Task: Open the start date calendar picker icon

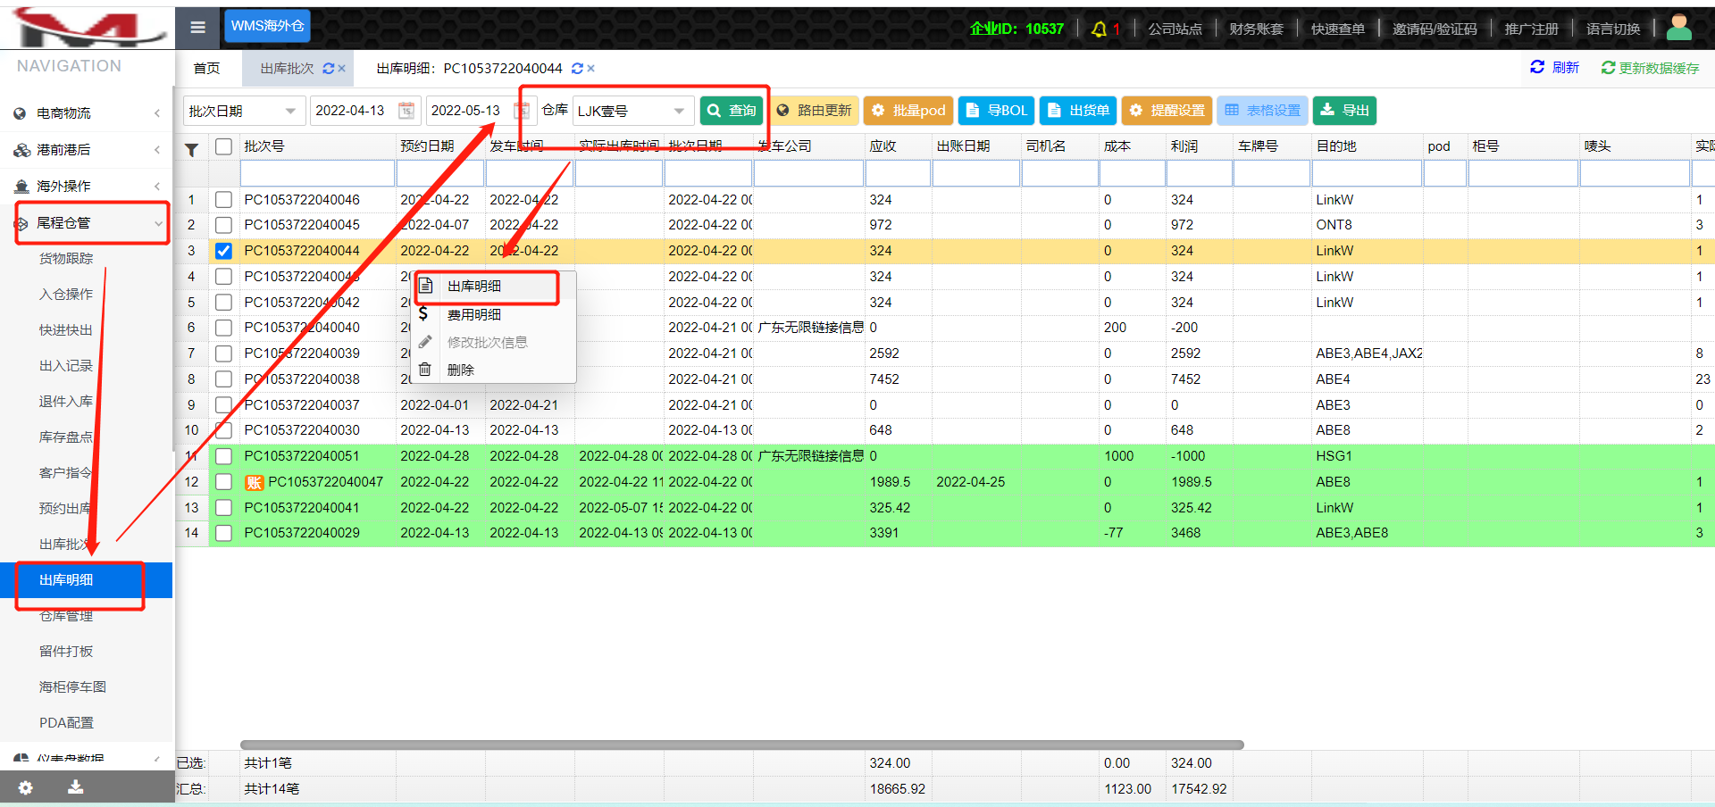Action: pyautogui.click(x=406, y=111)
